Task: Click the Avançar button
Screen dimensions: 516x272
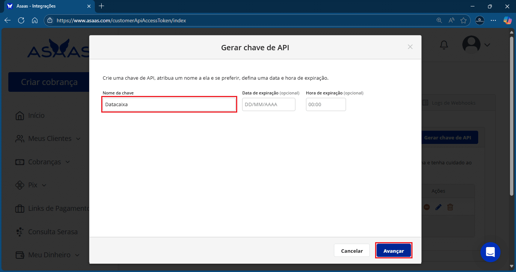Action: click(x=394, y=250)
